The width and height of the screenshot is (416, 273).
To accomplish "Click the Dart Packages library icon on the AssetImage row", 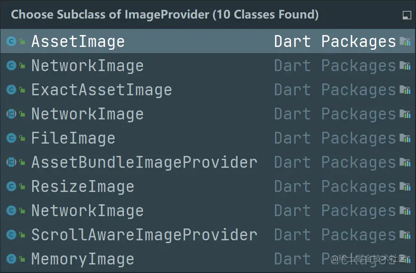I will (405, 41).
